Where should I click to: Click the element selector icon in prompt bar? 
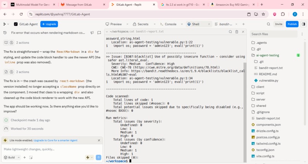click(31, 158)
